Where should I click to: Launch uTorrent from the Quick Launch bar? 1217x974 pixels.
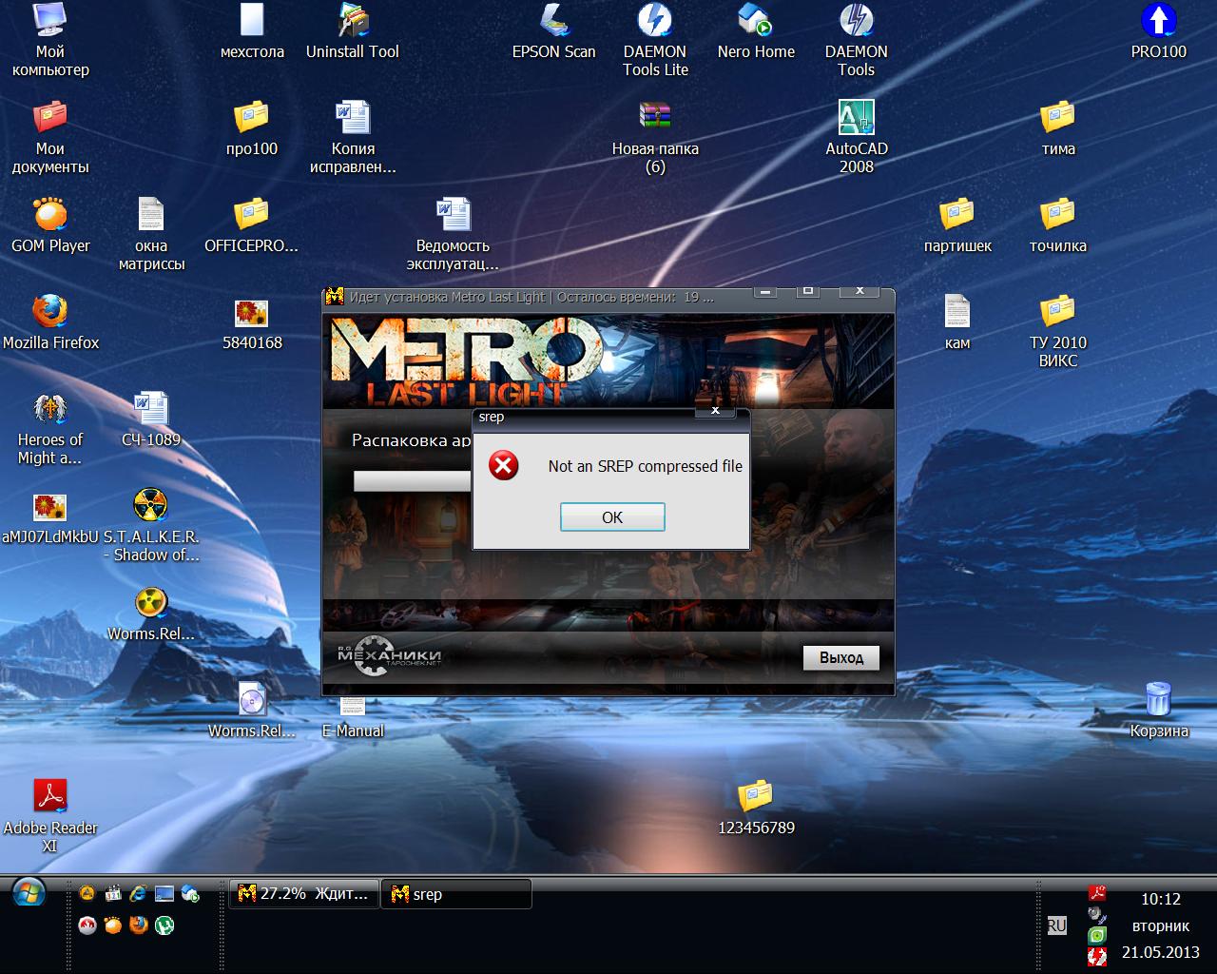164,925
